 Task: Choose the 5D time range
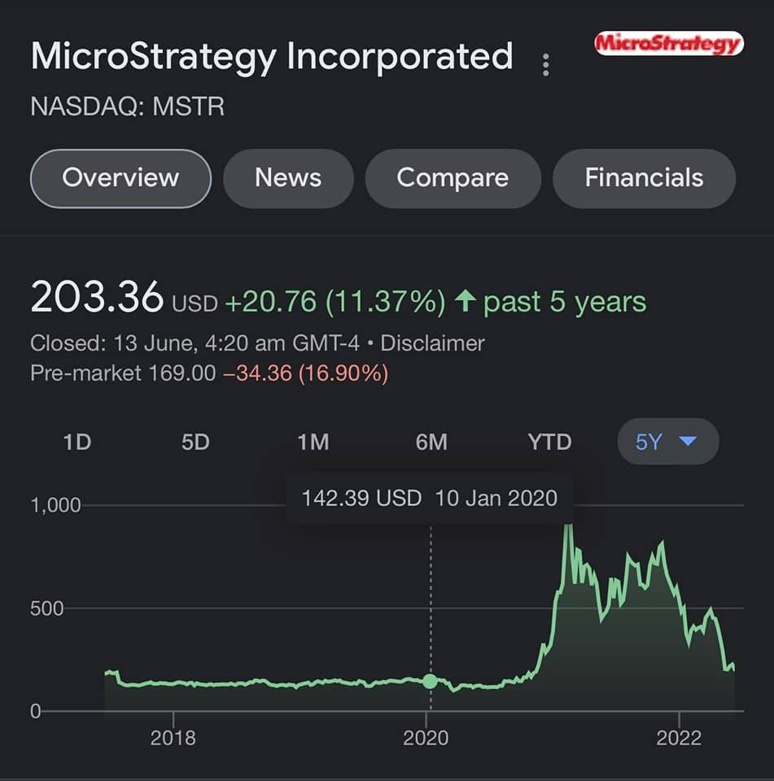tap(195, 442)
